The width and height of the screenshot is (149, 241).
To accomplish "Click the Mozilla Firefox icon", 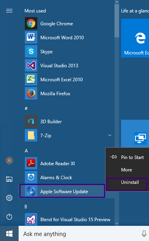I will point(31,93).
